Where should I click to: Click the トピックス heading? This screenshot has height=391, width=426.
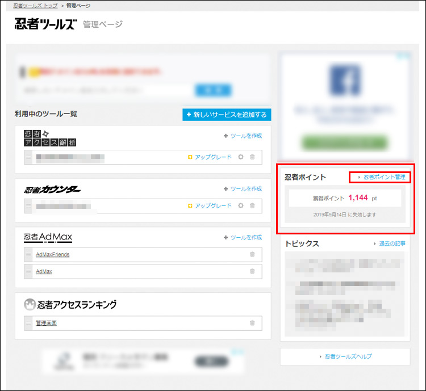click(x=302, y=243)
